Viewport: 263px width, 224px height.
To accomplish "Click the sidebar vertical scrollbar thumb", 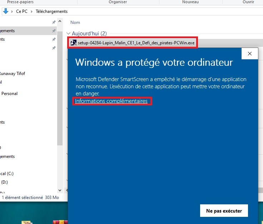I will tap(60, 88).
